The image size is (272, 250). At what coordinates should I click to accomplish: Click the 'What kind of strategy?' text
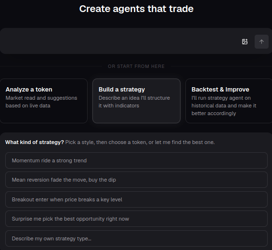(35, 142)
